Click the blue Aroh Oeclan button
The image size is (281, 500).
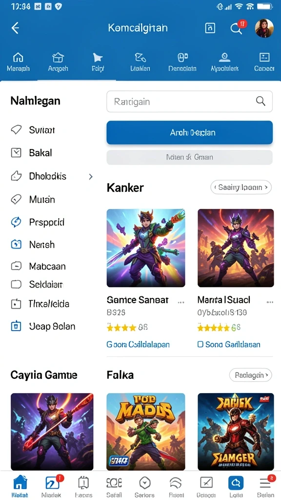190,132
